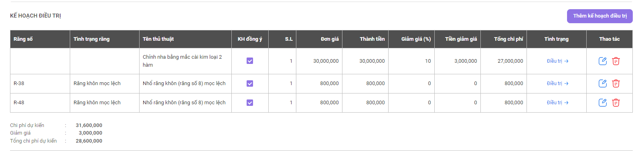638x151 pixels.
Task: Toggle KH đồng ý checkbox for R-38
Action: point(250,83)
